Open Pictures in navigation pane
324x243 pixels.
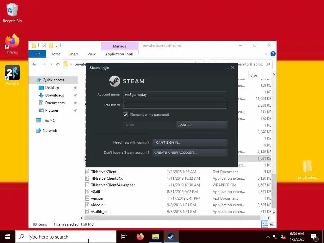[x=52, y=110]
